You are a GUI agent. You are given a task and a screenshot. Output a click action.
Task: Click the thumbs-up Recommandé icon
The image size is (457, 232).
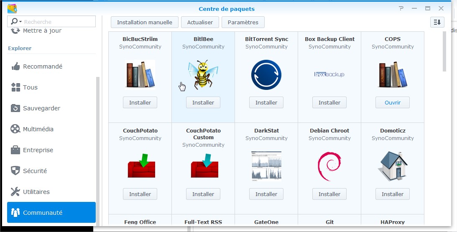tap(15, 66)
